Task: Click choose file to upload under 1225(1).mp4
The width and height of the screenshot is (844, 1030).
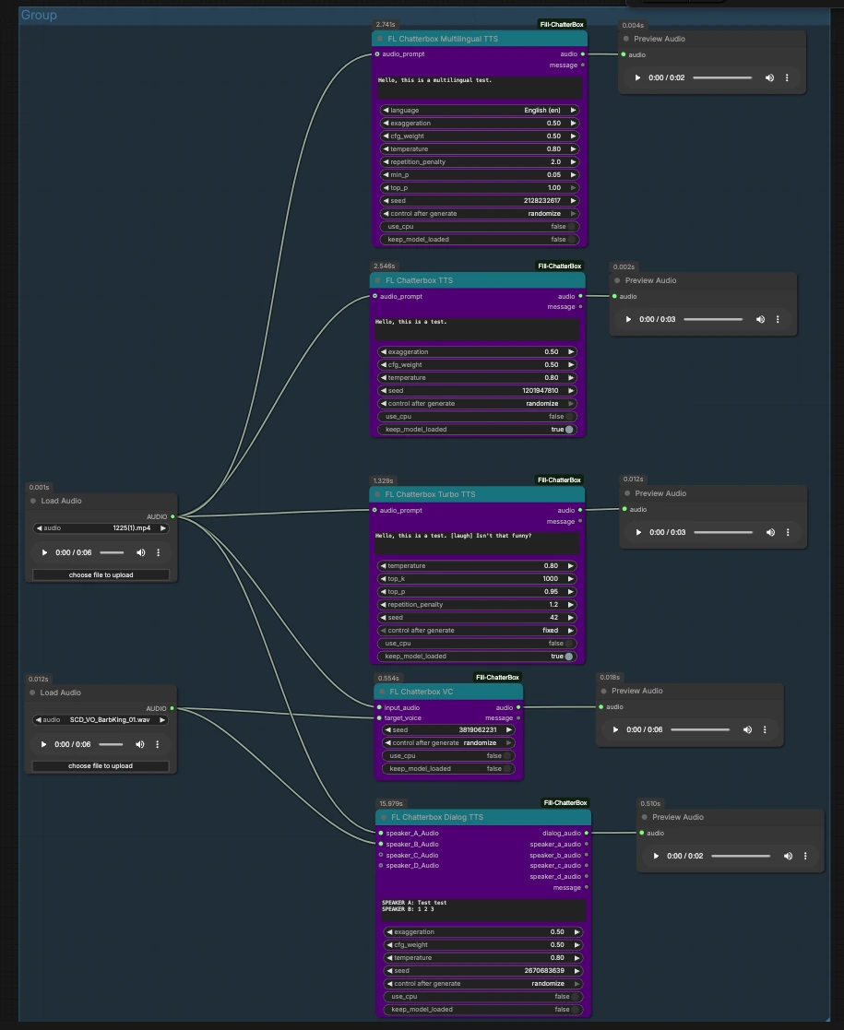Action: 101,574
